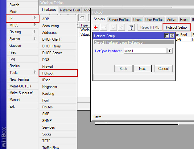Click the Next button in Hotspot Setup
The width and height of the screenshot is (194, 149).
coord(142,69)
